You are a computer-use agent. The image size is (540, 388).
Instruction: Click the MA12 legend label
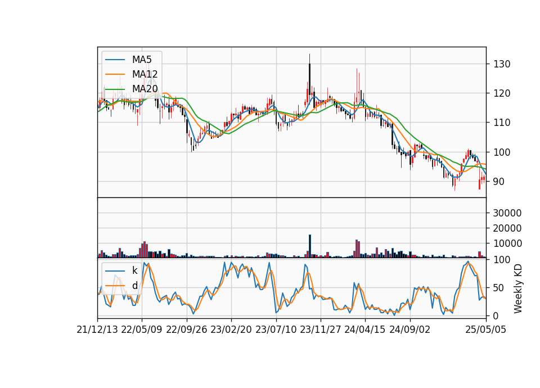pyautogui.click(x=145, y=74)
